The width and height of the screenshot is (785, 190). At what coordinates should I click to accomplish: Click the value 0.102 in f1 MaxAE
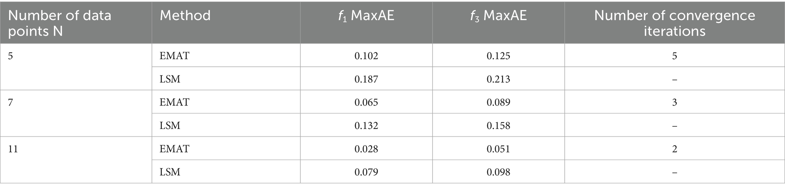click(366, 55)
